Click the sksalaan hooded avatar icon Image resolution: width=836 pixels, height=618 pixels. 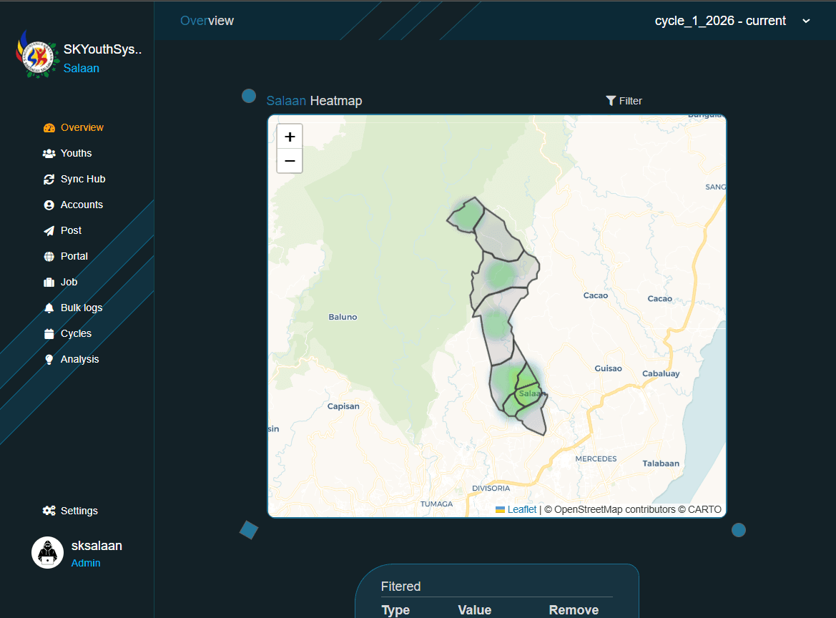point(47,552)
